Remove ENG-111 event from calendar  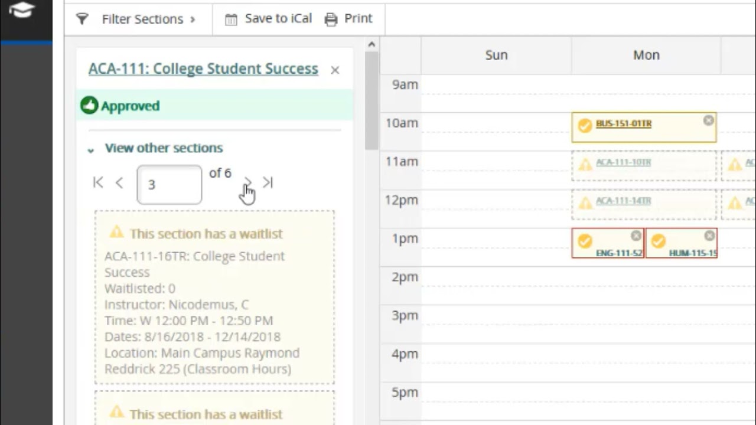(x=636, y=236)
